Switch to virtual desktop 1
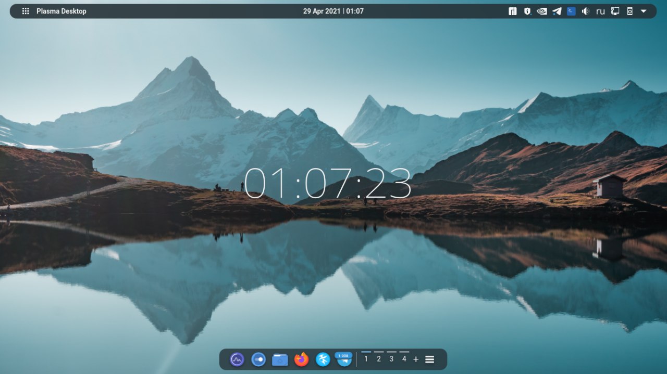Image resolution: width=667 pixels, height=374 pixels. (x=366, y=359)
